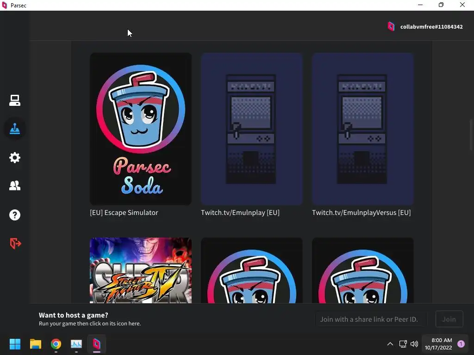The height and width of the screenshot is (355, 474).
Task: Open the Help question mark icon
Action: [x=14, y=215]
